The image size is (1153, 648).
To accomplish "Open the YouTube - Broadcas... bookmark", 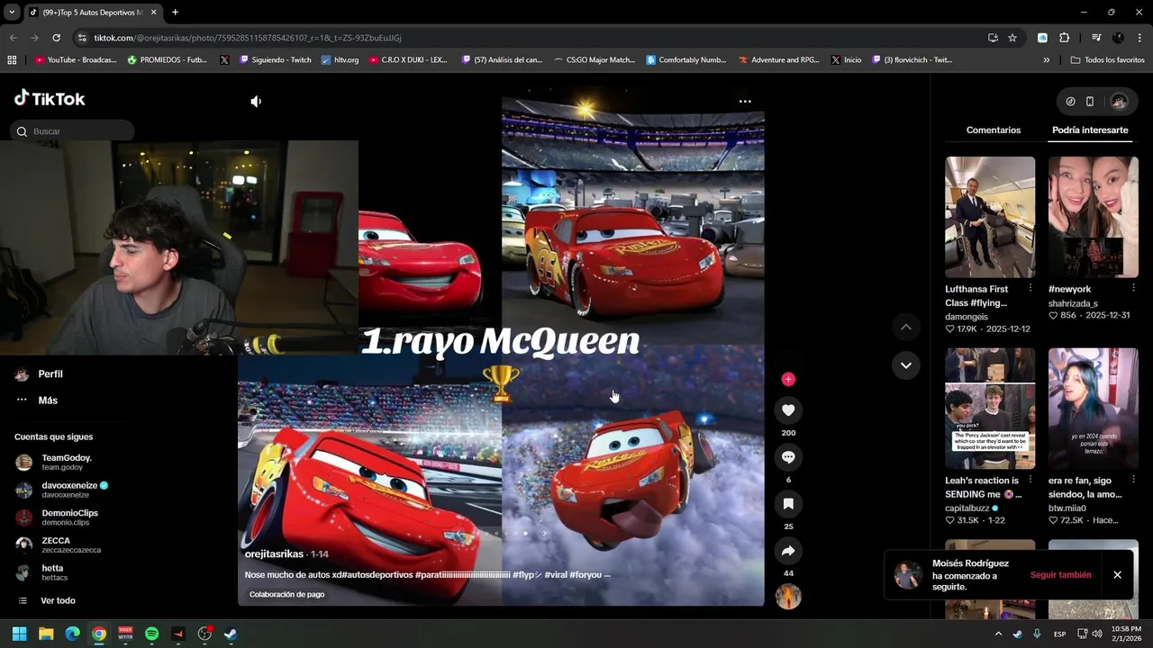I will pyautogui.click(x=76, y=60).
